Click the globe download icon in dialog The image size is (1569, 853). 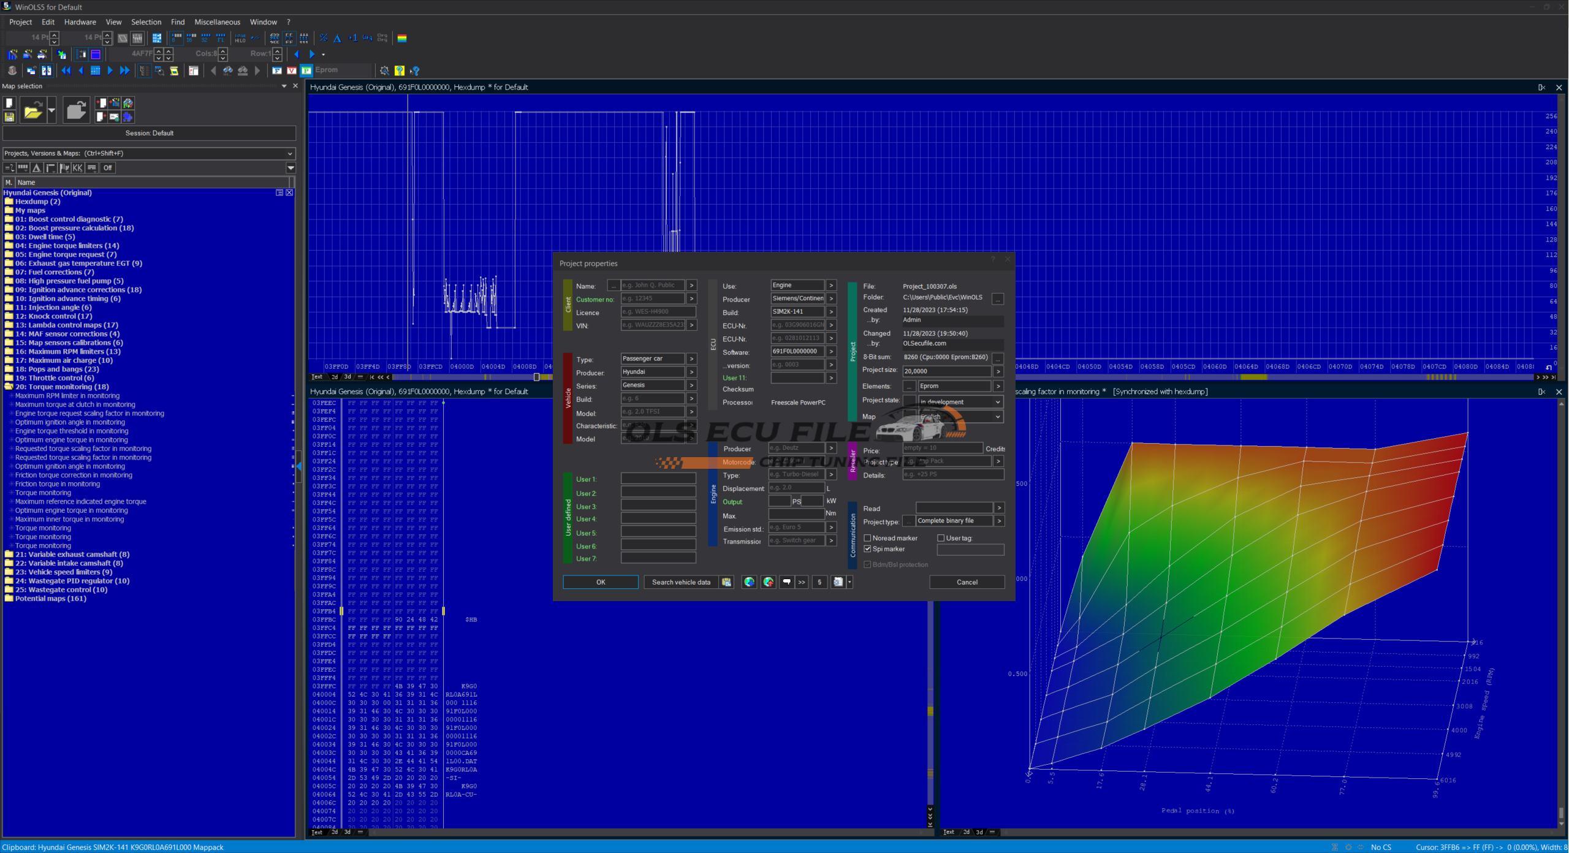749,582
